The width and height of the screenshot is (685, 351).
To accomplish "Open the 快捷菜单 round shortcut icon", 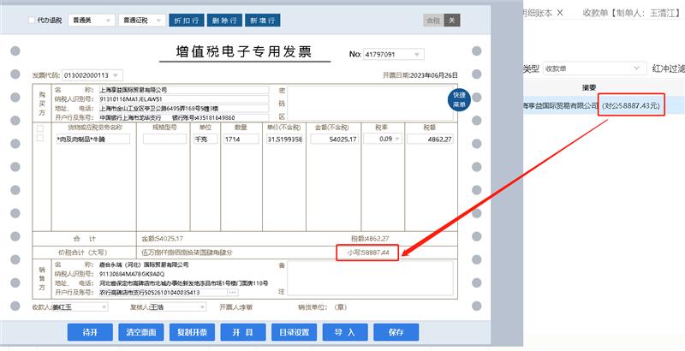I will tap(458, 99).
